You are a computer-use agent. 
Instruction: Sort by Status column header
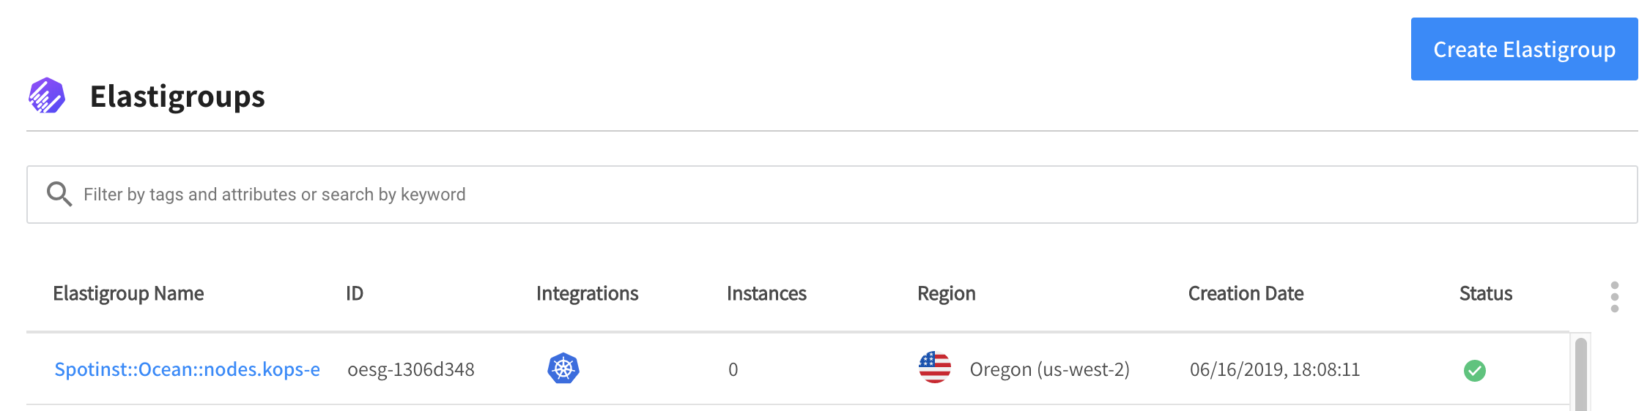1485,294
